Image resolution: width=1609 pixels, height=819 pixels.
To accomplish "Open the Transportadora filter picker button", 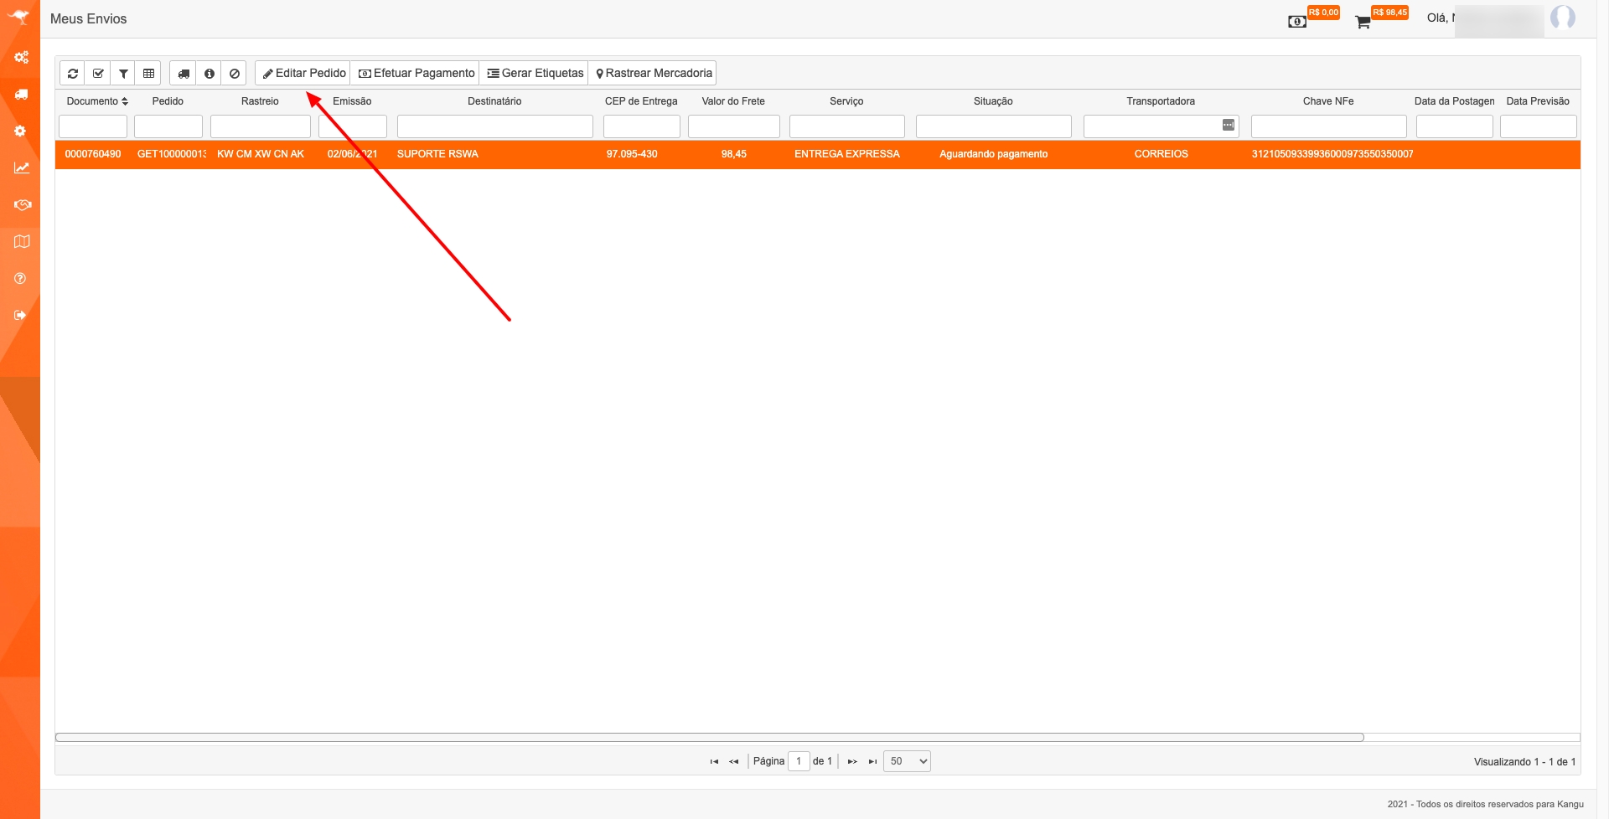I will pyautogui.click(x=1228, y=126).
